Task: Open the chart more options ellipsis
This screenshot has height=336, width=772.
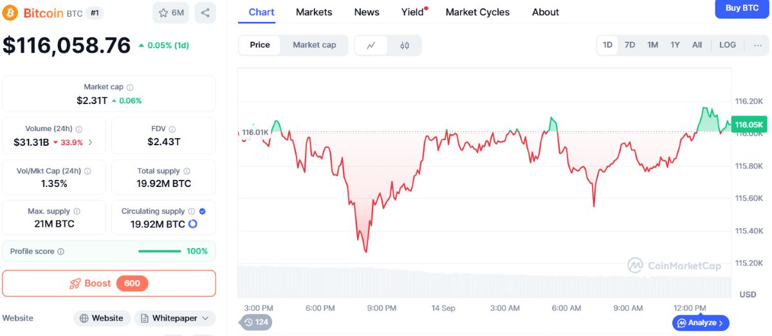Action: (757, 45)
